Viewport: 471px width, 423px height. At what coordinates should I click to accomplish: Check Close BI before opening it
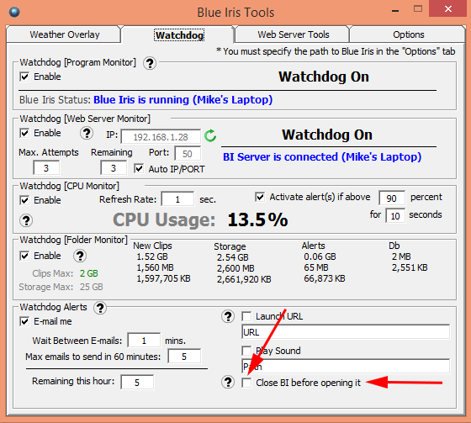point(246,383)
